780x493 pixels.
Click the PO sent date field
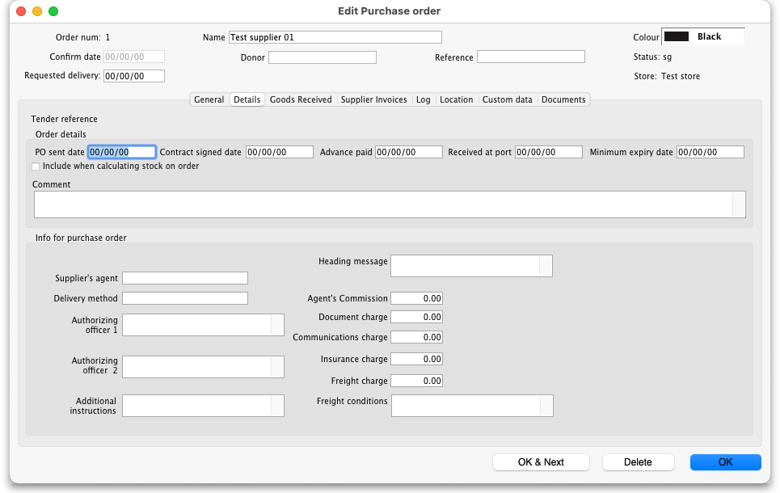(121, 152)
